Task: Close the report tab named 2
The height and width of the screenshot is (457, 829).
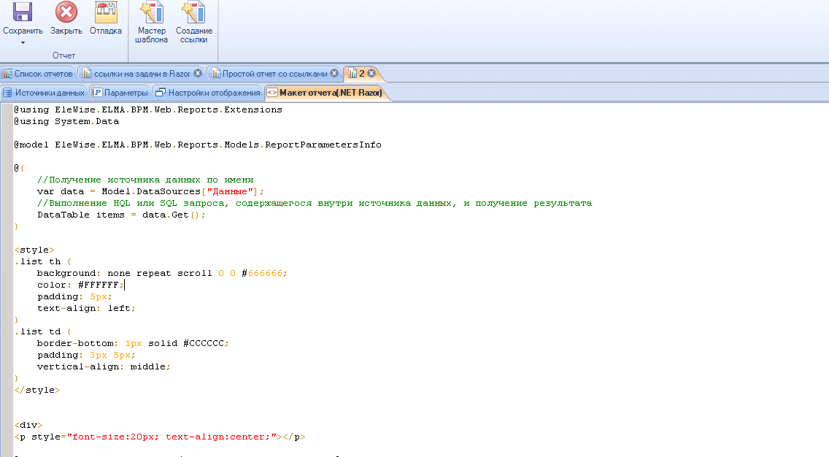Action: tap(371, 73)
